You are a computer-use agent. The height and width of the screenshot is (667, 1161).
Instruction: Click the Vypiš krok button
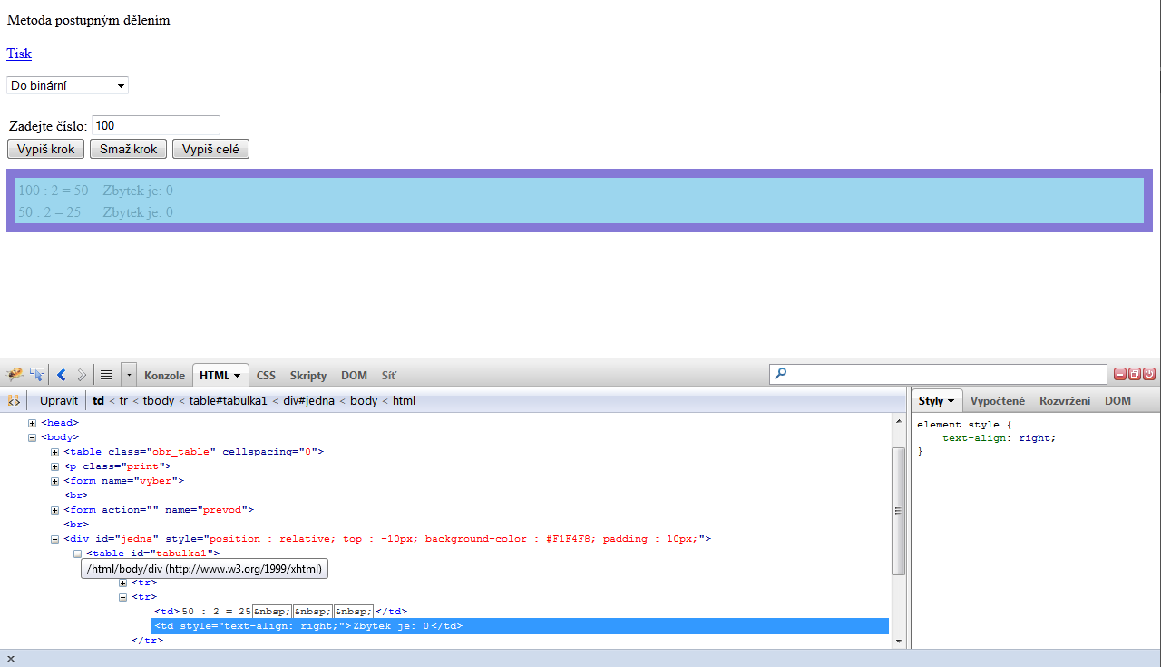(45, 149)
